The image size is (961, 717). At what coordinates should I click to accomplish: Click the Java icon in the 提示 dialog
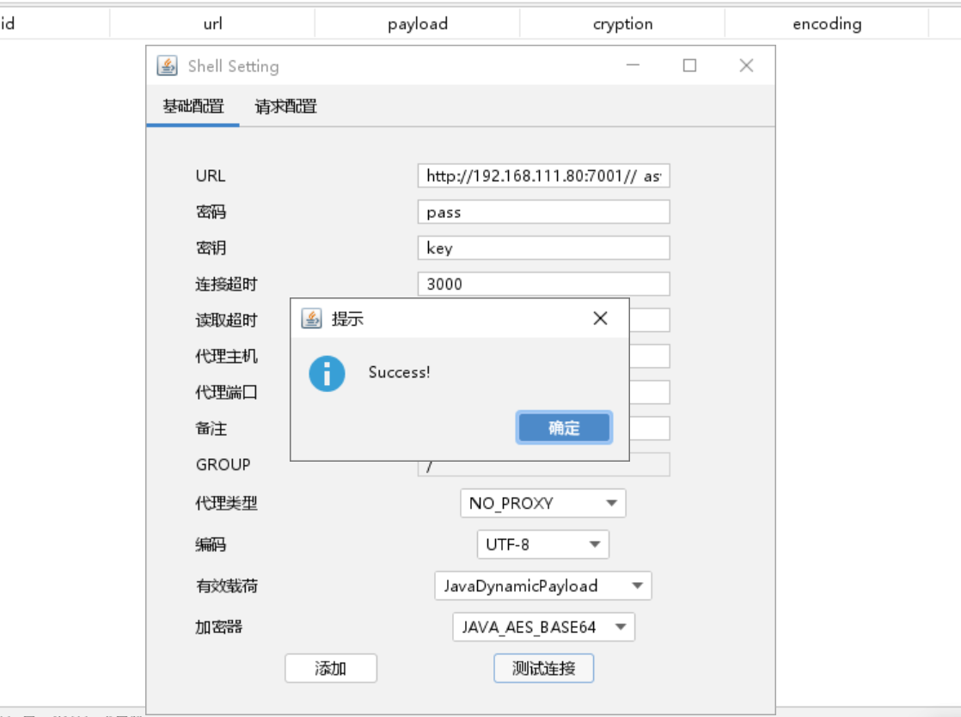311,319
